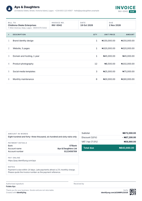The height and width of the screenshot is (201, 142).
Task: Open the pay.identifyorg.com/ayo payment link
Action: [x=22, y=161]
